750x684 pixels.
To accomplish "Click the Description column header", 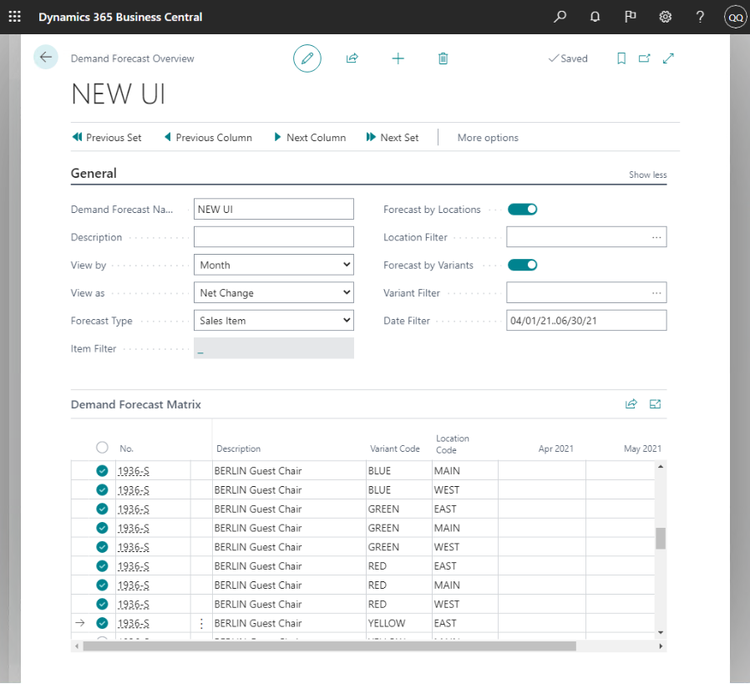I will tap(238, 448).
